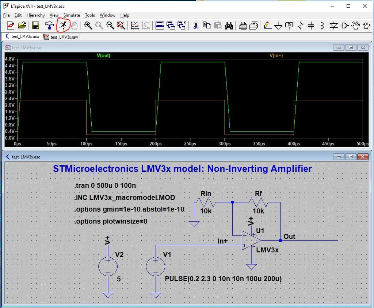Create a new schematic from toolbar
This screenshot has width=374, height=308.
(11, 26)
